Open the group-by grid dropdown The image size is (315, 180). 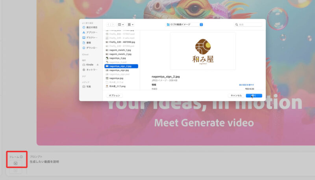click(131, 24)
